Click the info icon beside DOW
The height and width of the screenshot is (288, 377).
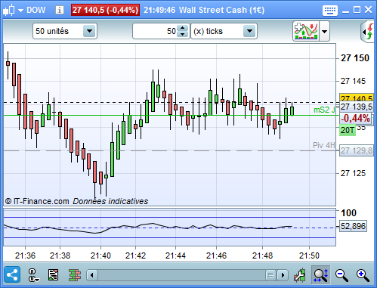(x=60, y=10)
